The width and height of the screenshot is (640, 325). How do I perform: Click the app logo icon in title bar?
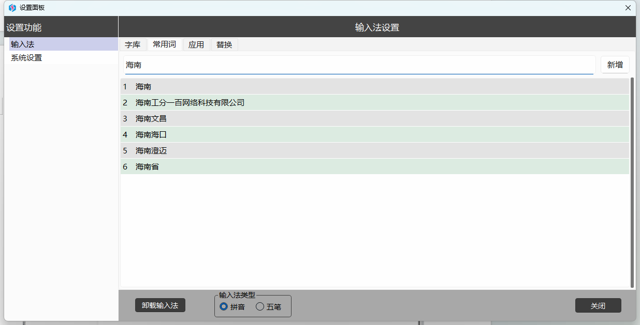click(12, 8)
